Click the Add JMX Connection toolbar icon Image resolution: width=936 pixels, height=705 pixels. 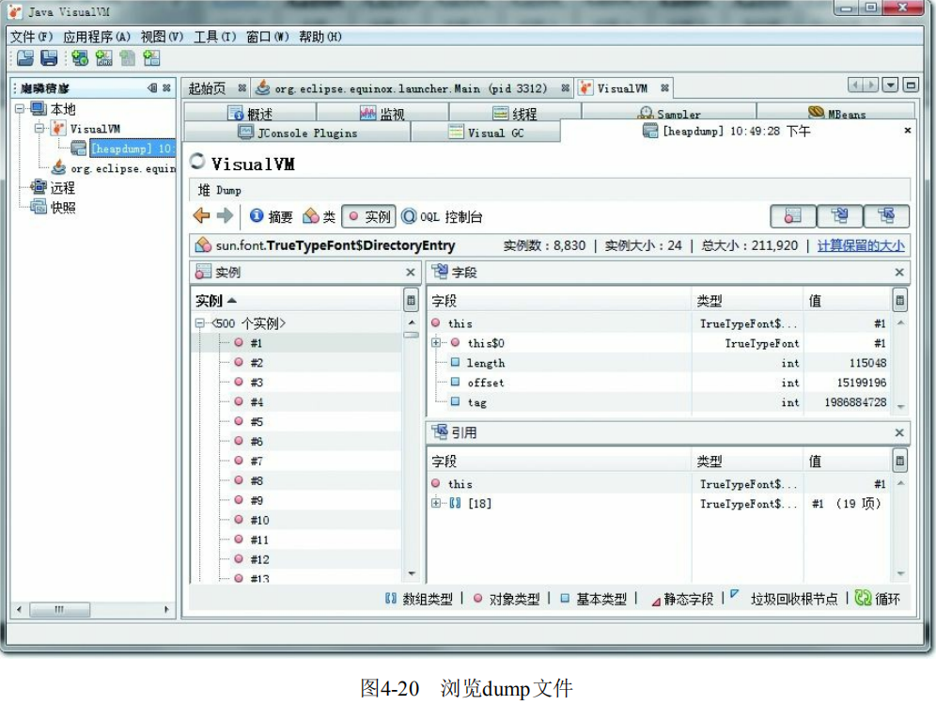coord(104,58)
